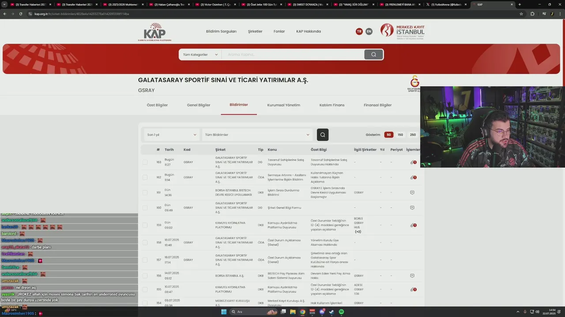Open the Şirket Genel Bilgi Formu notification
Image resolution: width=565 pixels, height=317 pixels.
(284, 207)
